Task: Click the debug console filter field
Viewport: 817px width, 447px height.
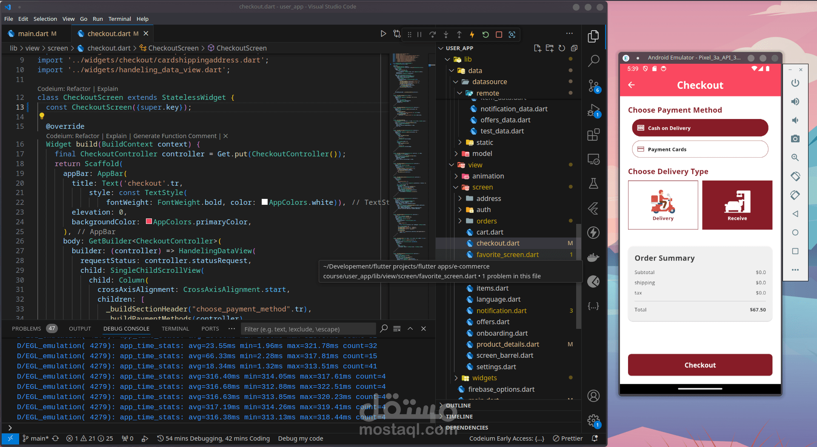Action: 308,329
